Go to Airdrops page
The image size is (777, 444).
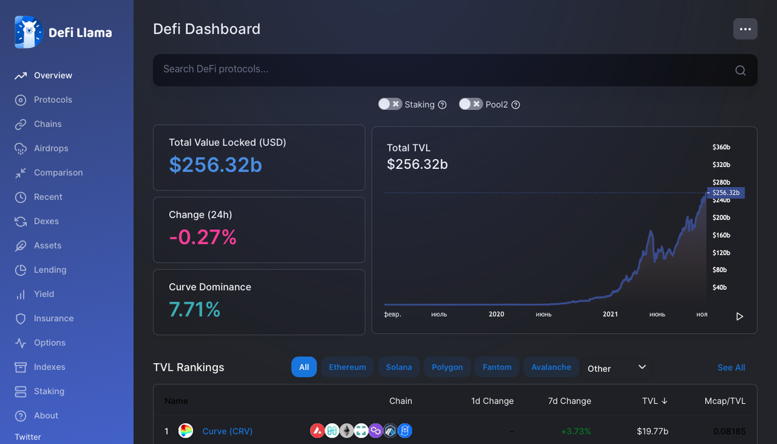[51, 148]
